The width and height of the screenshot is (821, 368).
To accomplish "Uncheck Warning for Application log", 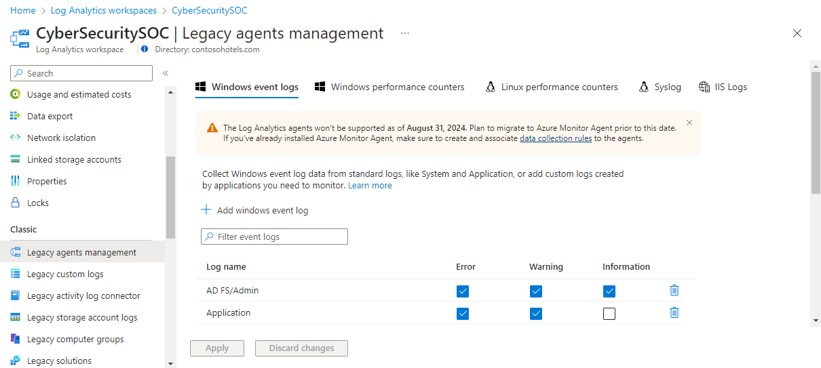I will (x=536, y=314).
